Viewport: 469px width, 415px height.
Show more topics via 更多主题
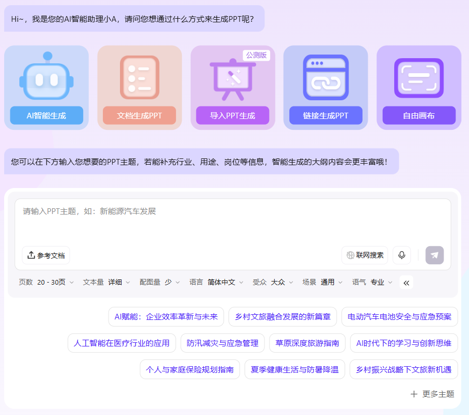(x=433, y=394)
